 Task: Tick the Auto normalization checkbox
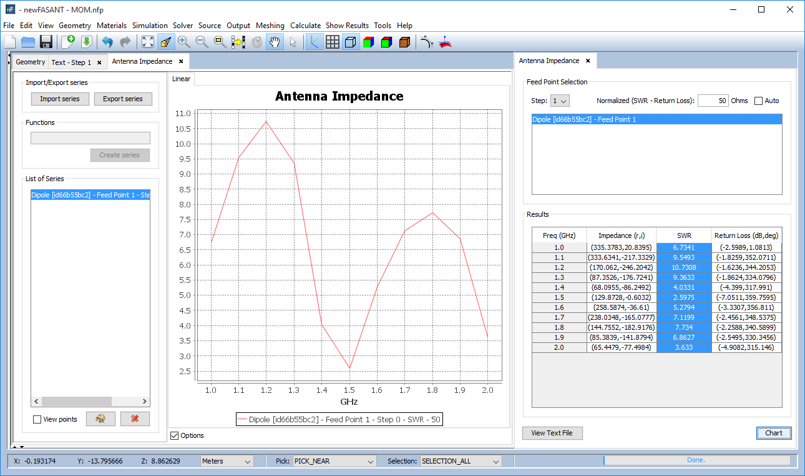click(x=758, y=101)
